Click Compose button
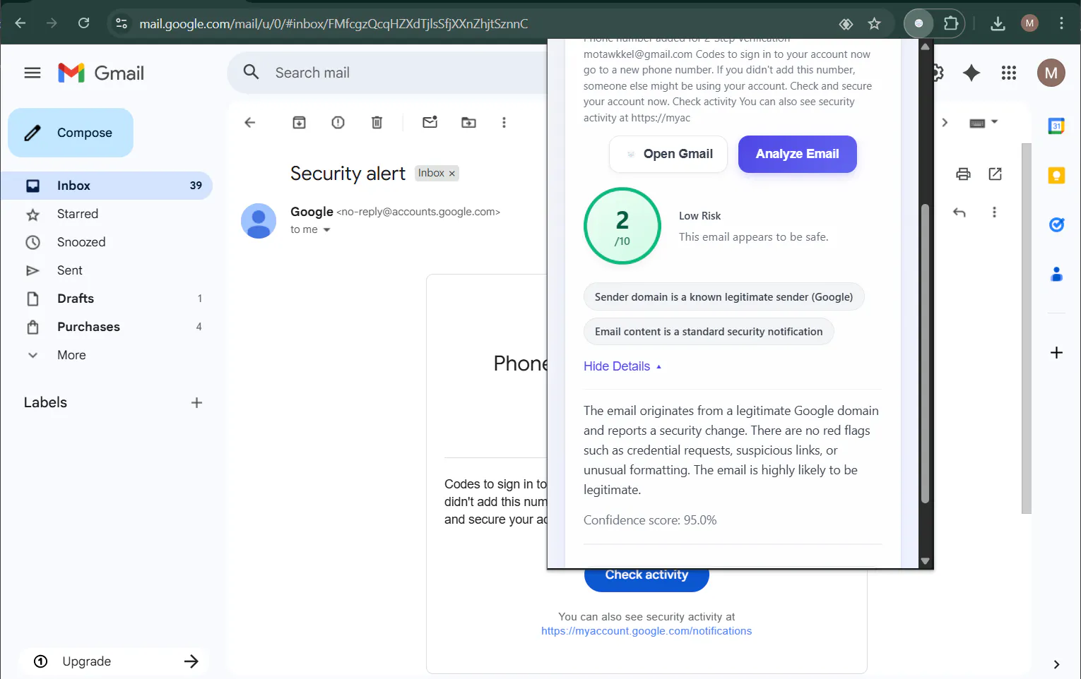Image resolution: width=1081 pixels, height=679 pixels. 71,133
